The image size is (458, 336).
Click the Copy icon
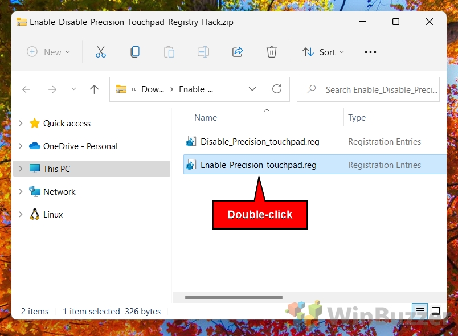pyautogui.click(x=135, y=52)
